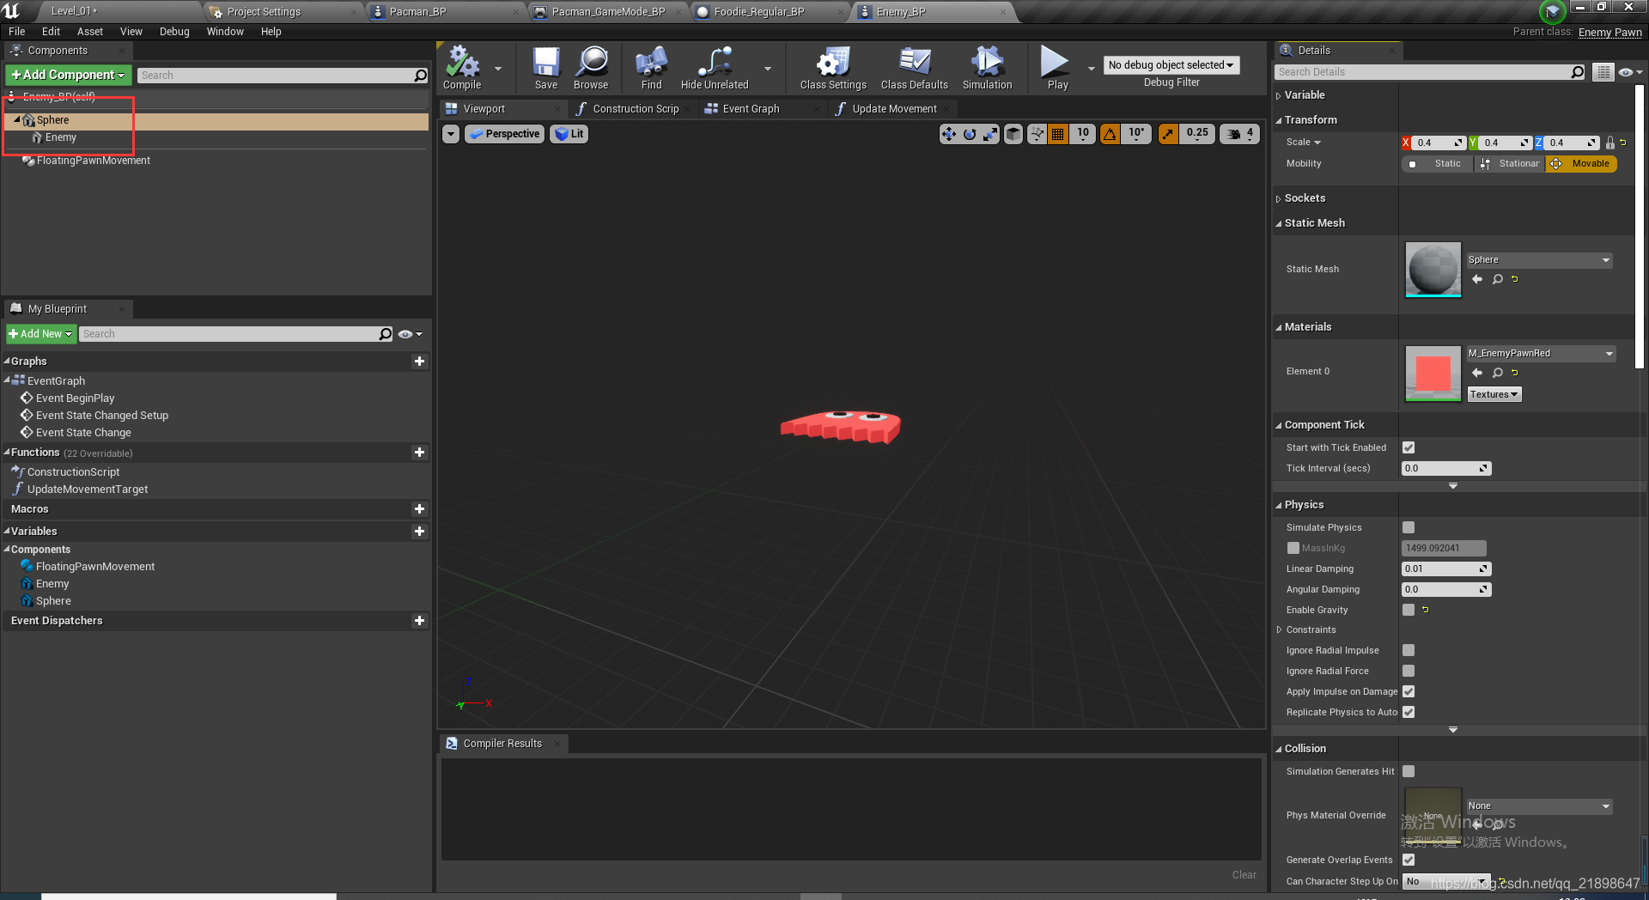Open the M_EnemyPawnRed material dropdown
Screen dimensions: 1649x900
(1541, 354)
